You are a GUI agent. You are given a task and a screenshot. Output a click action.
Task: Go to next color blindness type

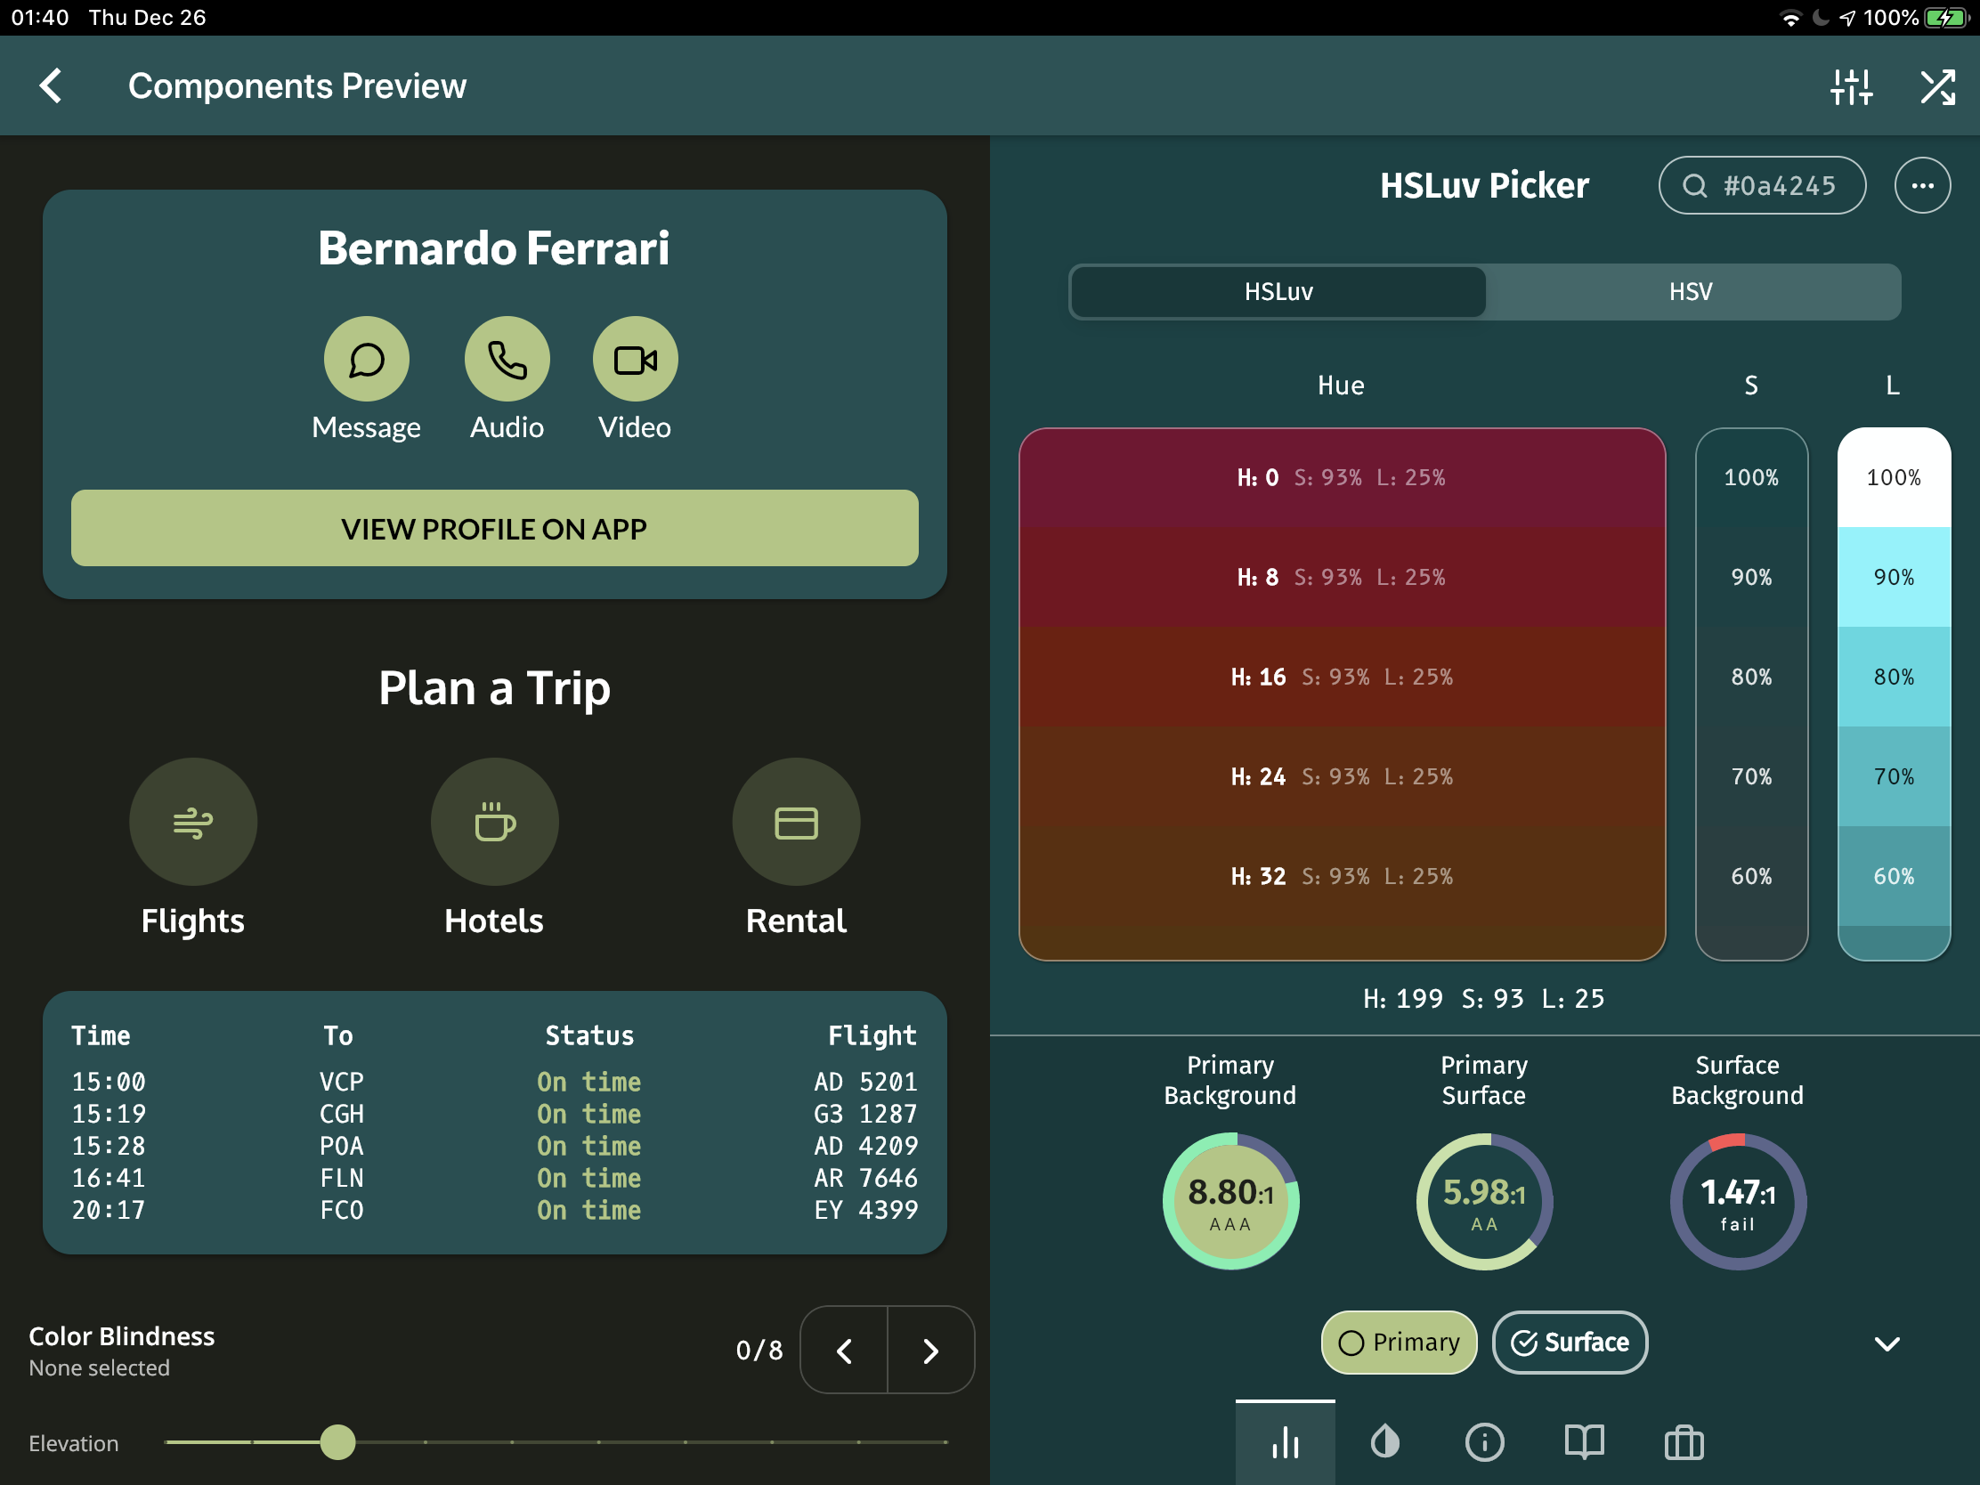pyautogui.click(x=930, y=1350)
